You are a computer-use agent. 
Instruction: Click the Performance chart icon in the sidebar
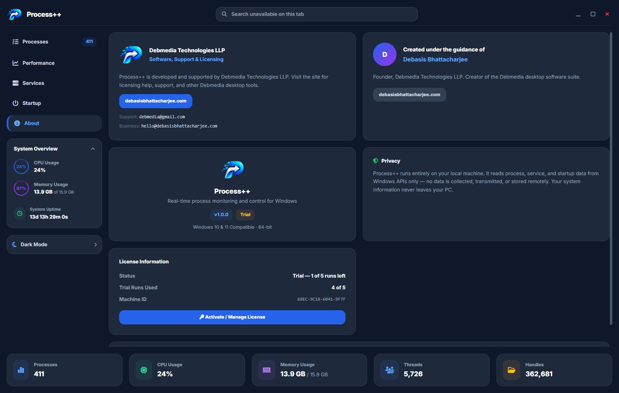coord(15,63)
